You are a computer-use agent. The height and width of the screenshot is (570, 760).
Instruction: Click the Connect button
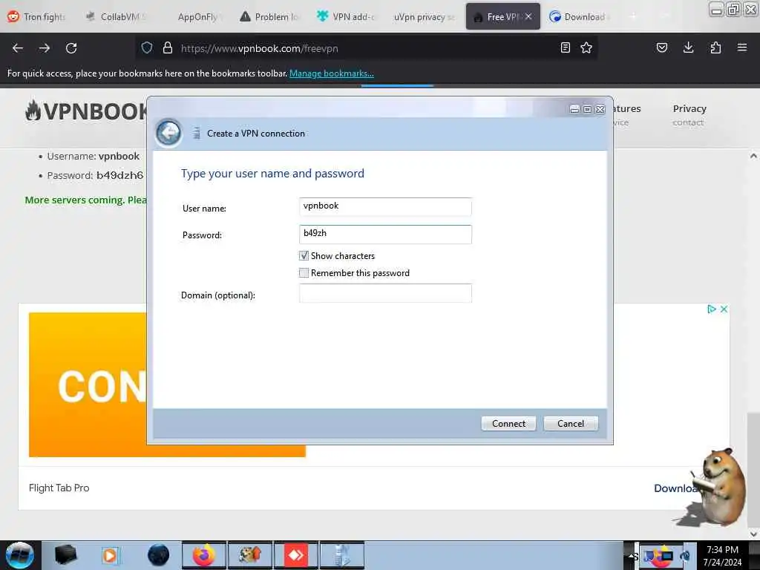coord(508,424)
